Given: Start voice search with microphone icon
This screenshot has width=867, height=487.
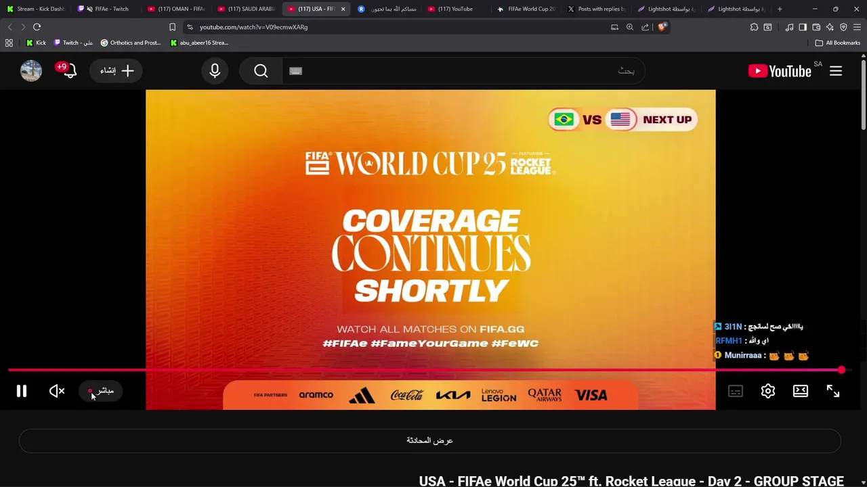Looking at the screenshot, I should point(215,71).
